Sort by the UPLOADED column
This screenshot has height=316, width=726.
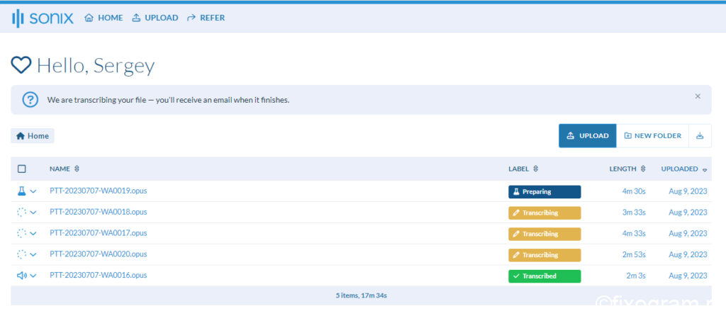pos(684,169)
